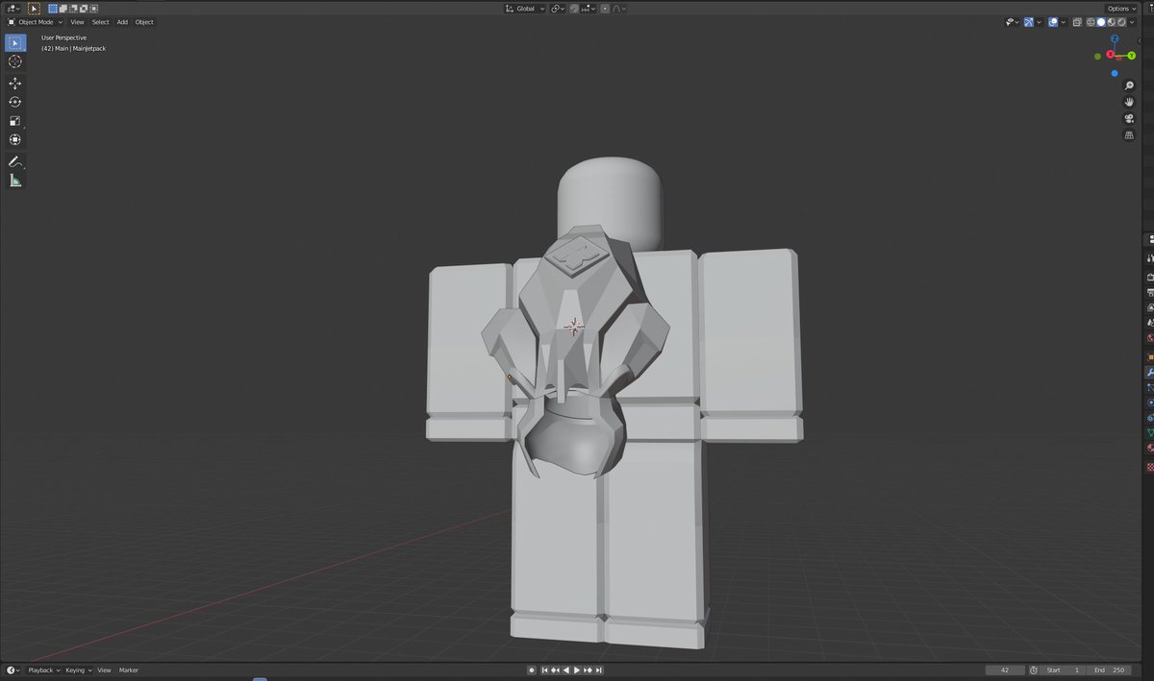Expand the sidebar with the small arrow

click(1140, 40)
